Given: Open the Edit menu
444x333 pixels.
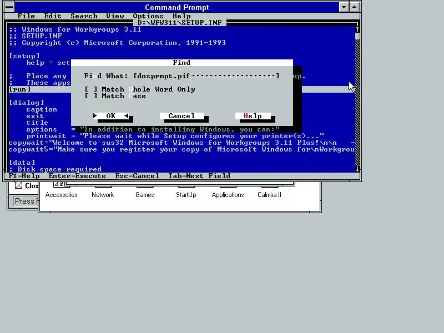Looking at the screenshot, I should pyautogui.click(x=53, y=16).
